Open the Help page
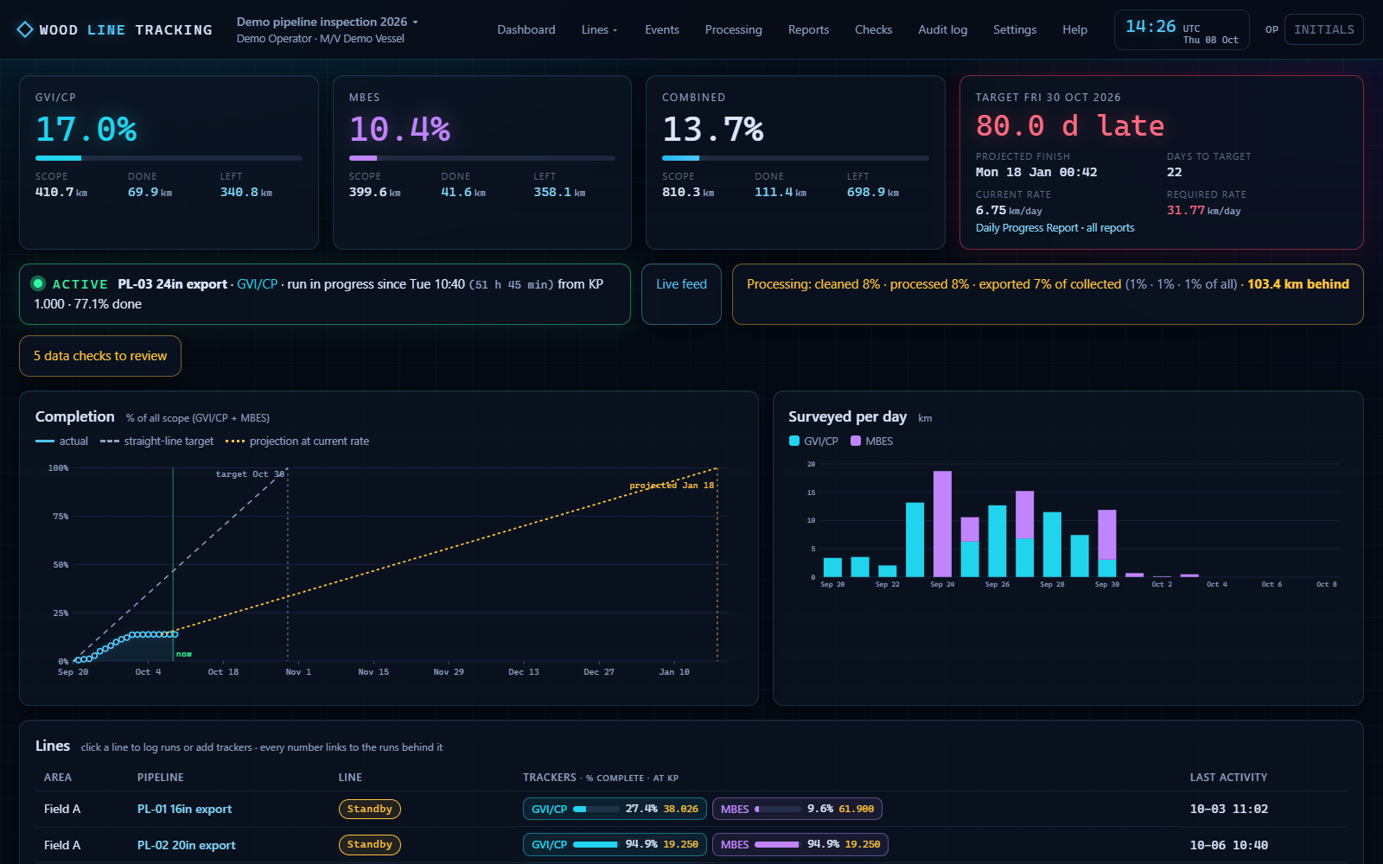This screenshot has height=864, width=1383. point(1075,29)
